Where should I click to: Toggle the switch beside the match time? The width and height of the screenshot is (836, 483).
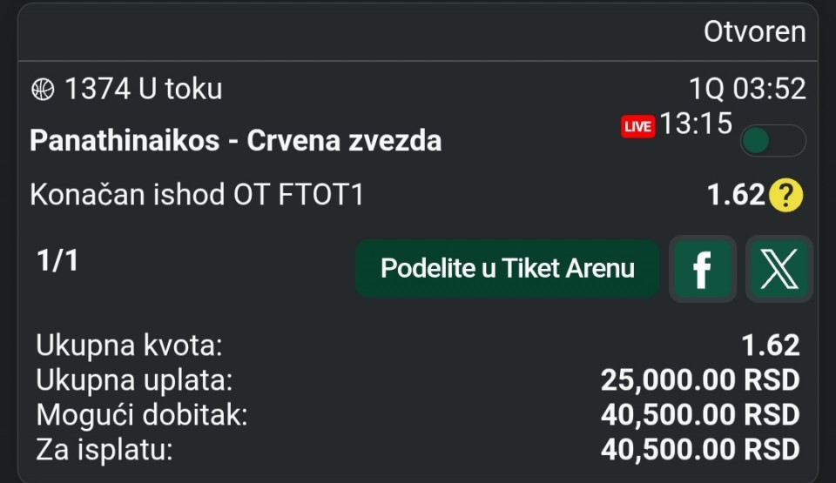click(x=772, y=141)
